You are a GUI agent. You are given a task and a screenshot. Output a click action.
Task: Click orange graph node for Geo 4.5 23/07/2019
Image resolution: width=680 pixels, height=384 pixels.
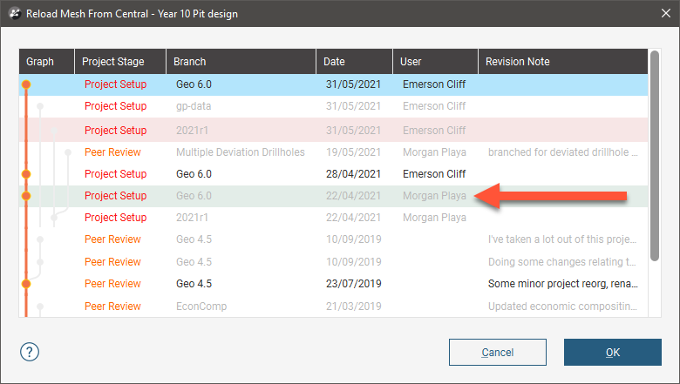click(26, 284)
